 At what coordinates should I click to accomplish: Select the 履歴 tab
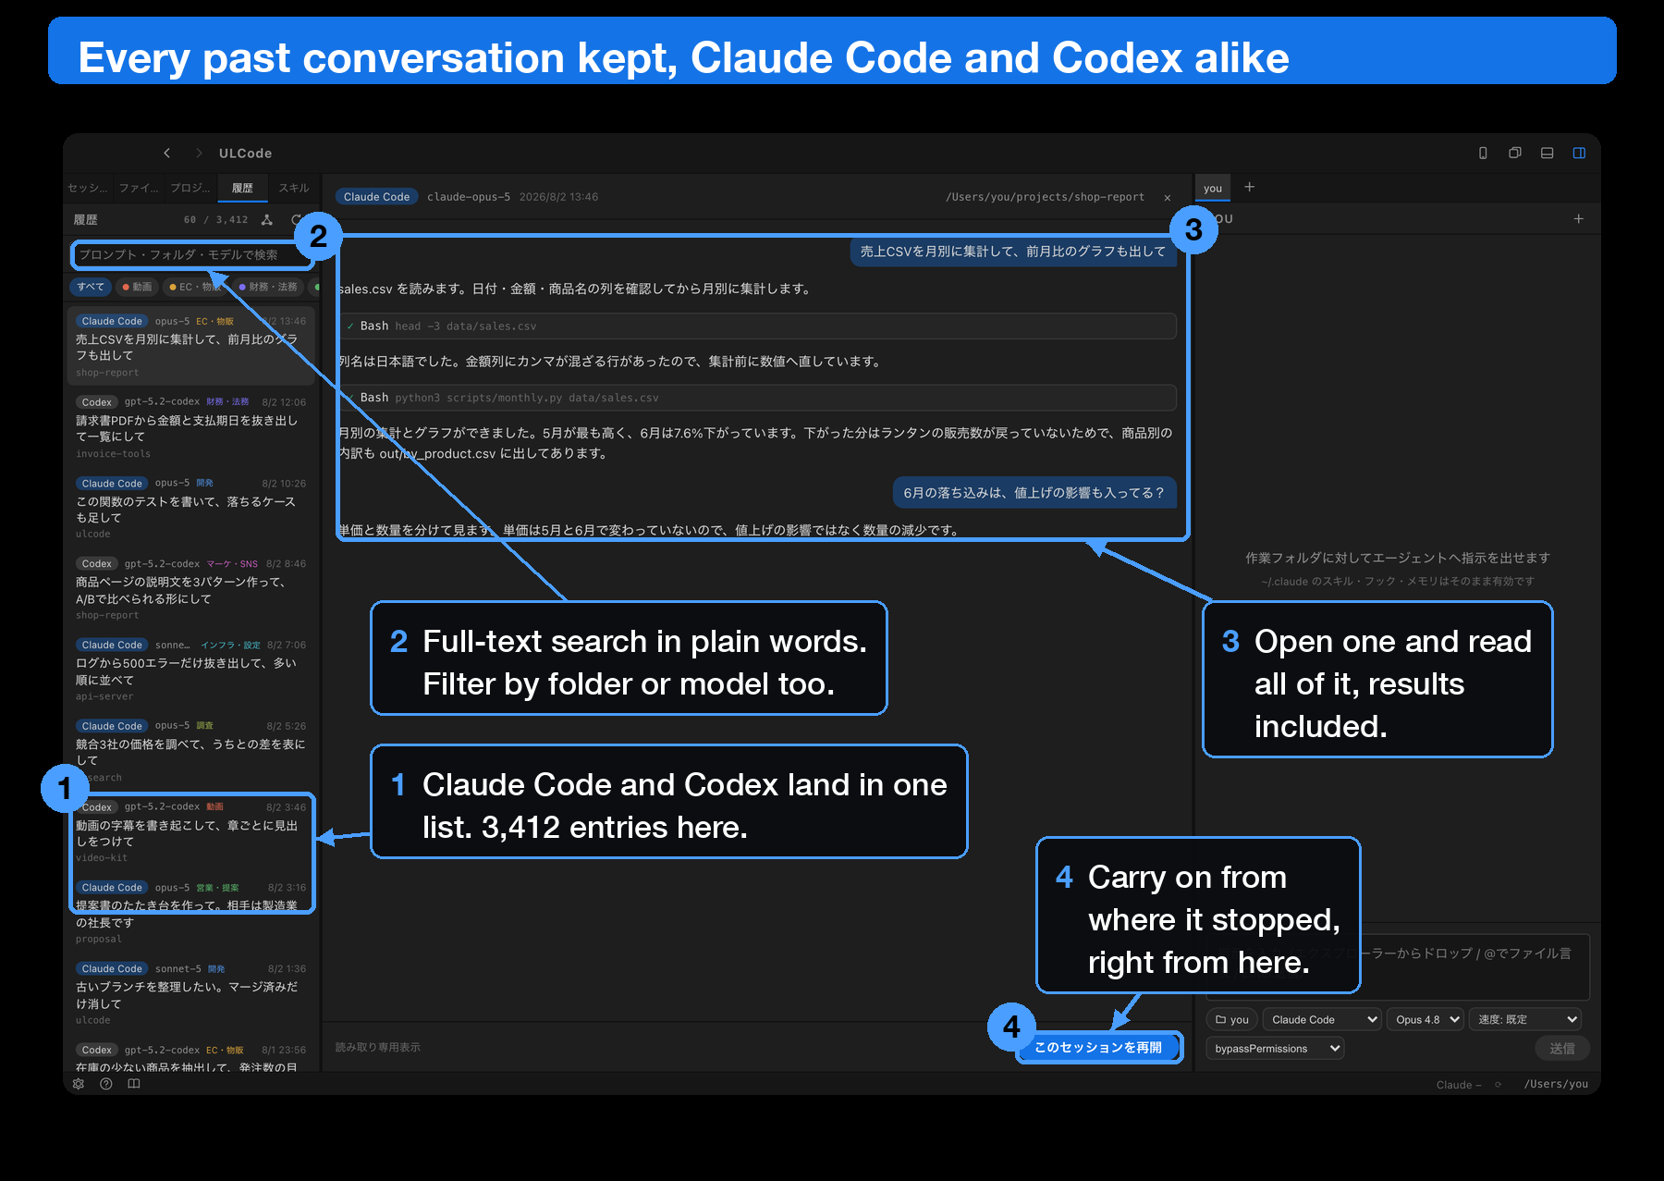[x=242, y=188]
